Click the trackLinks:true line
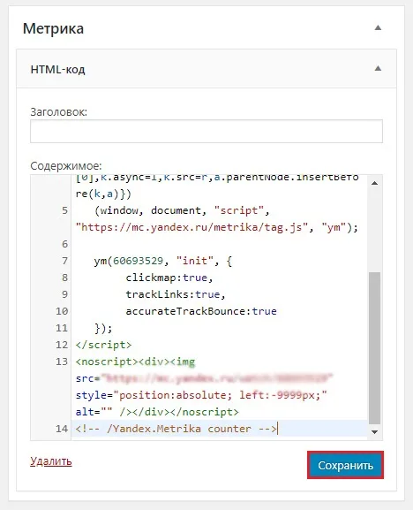The image size is (413, 510). (x=176, y=294)
